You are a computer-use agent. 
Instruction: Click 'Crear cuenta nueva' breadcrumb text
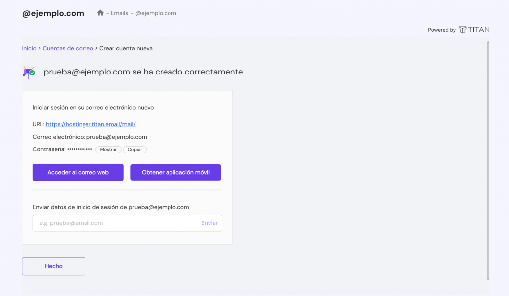(126, 48)
